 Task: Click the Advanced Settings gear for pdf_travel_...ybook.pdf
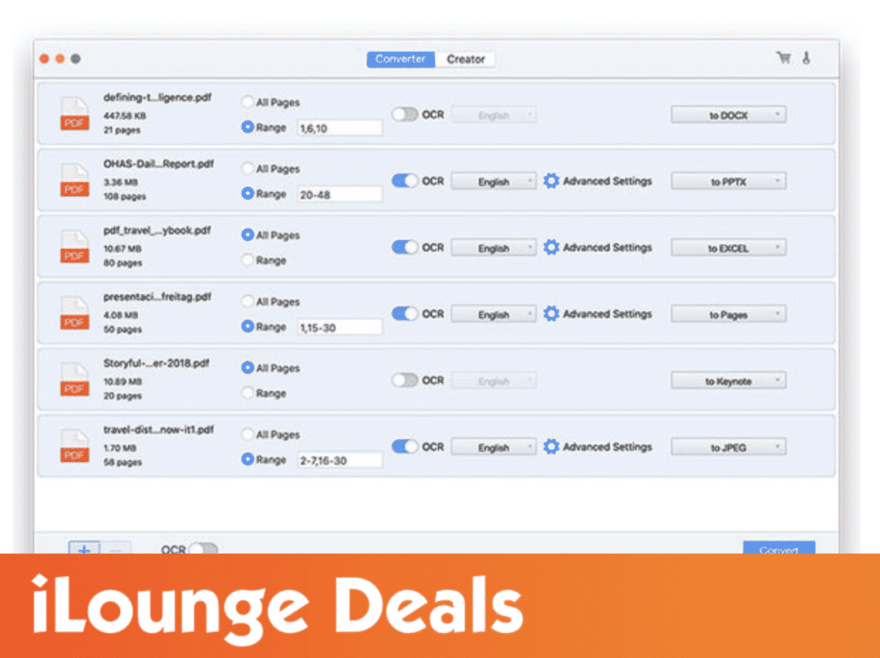click(551, 248)
